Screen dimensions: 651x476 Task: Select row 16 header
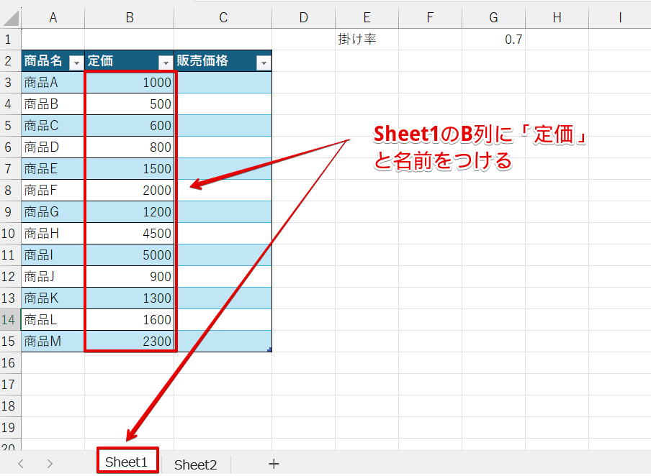[10, 363]
